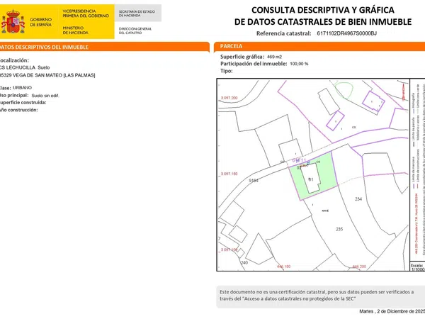Click the 3.097.150 coordinate label
This screenshot has width=425, height=319.
(229, 174)
